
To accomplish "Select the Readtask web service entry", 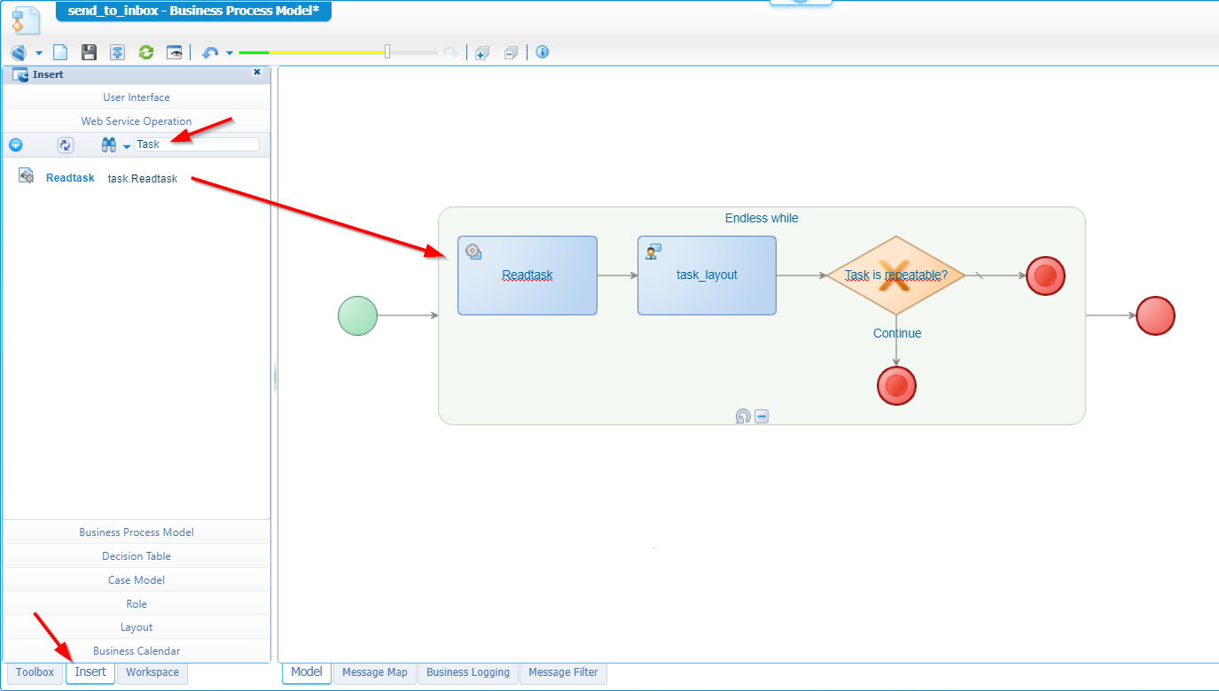I will 70,178.
